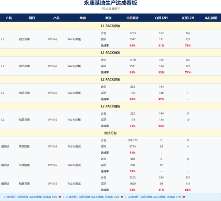Click the red 72% achievement rate

tap(133, 190)
